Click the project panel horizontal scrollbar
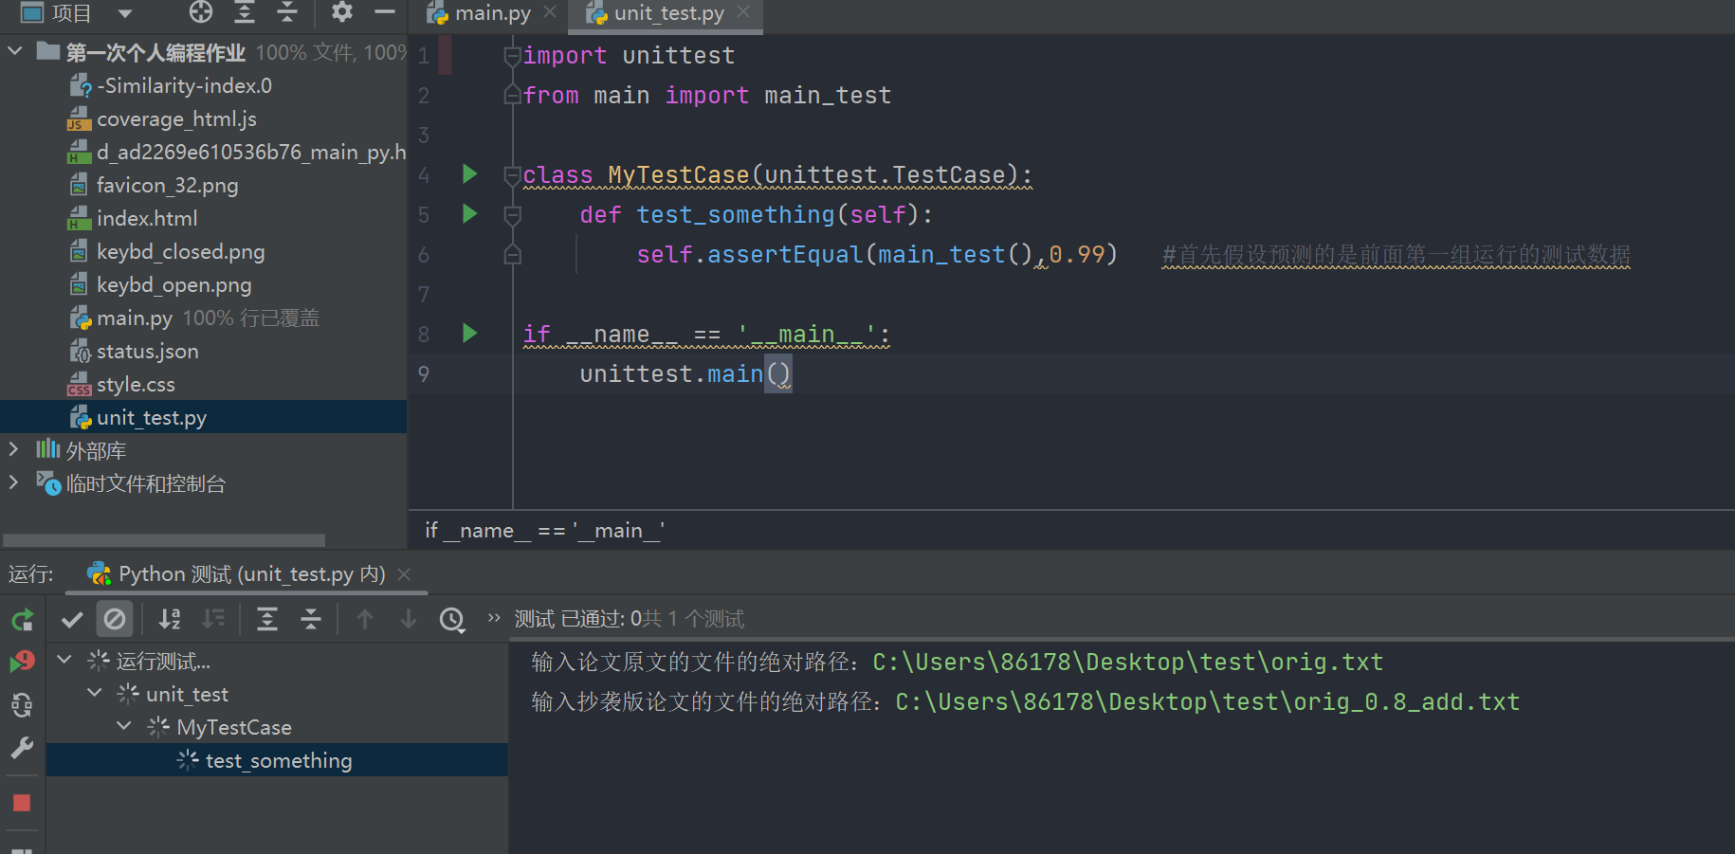 coord(164,540)
